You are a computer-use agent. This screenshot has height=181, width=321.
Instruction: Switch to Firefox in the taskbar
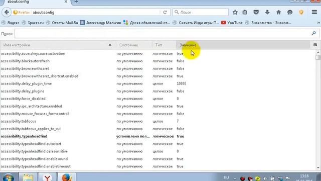point(67,177)
